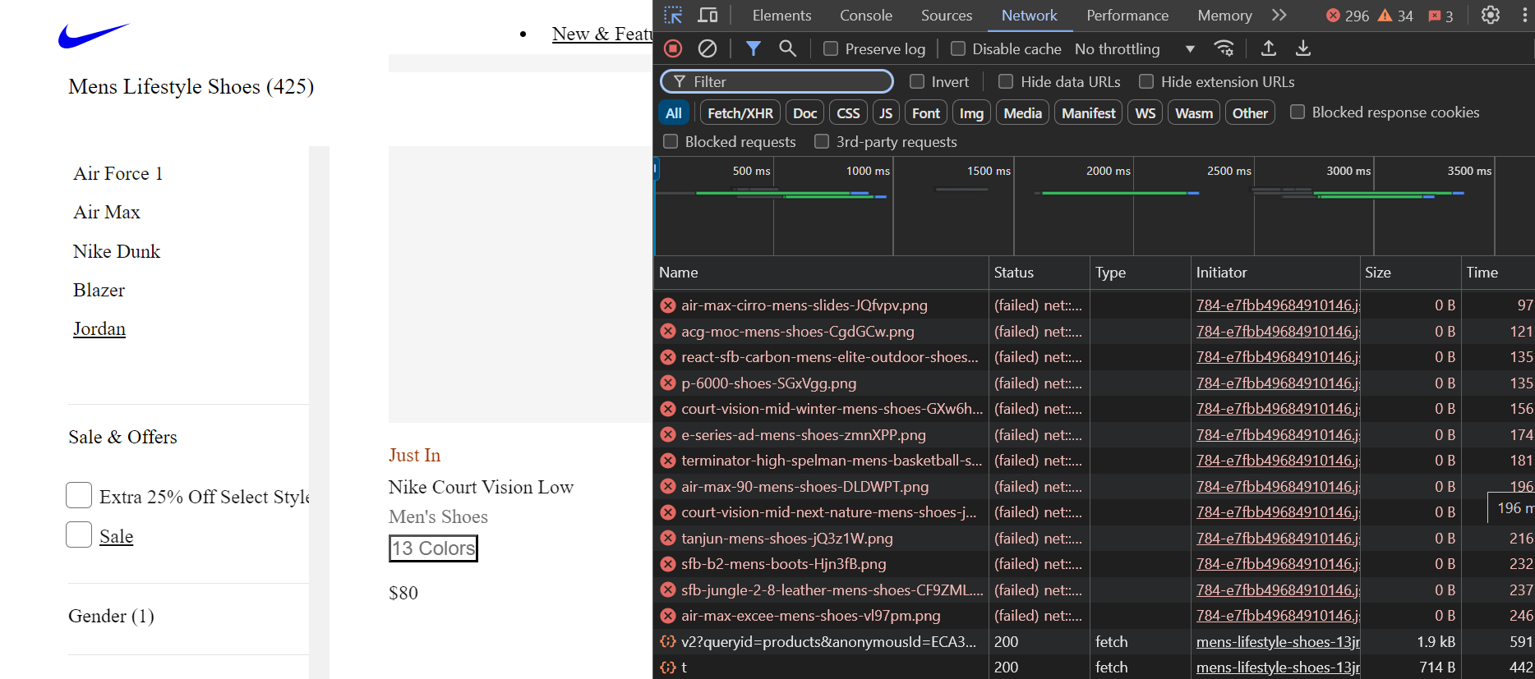
Task: Click error icon of air-max-cirro request
Action: click(x=668, y=305)
